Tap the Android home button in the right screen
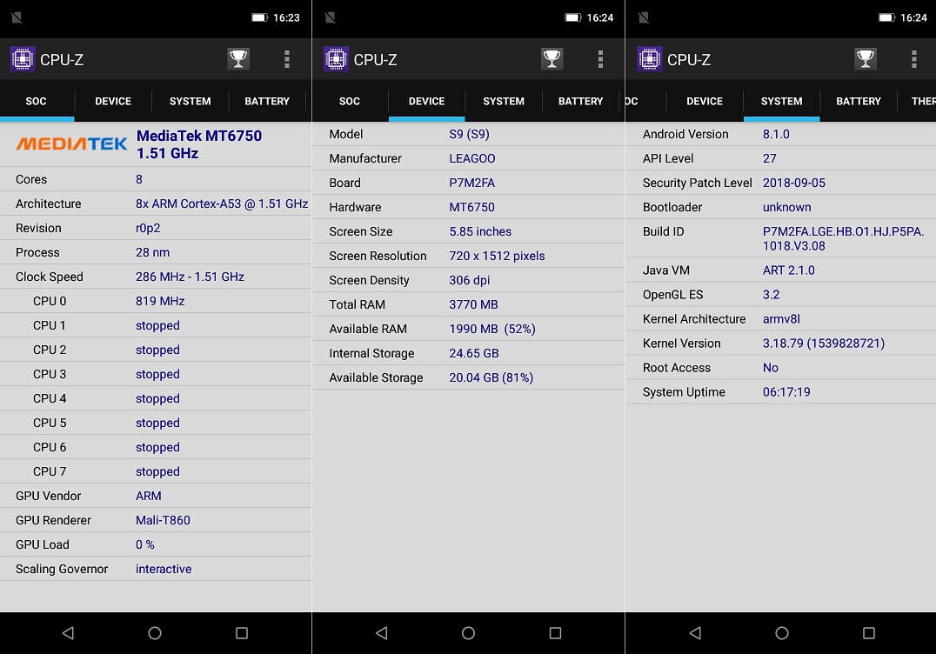 [x=782, y=633]
